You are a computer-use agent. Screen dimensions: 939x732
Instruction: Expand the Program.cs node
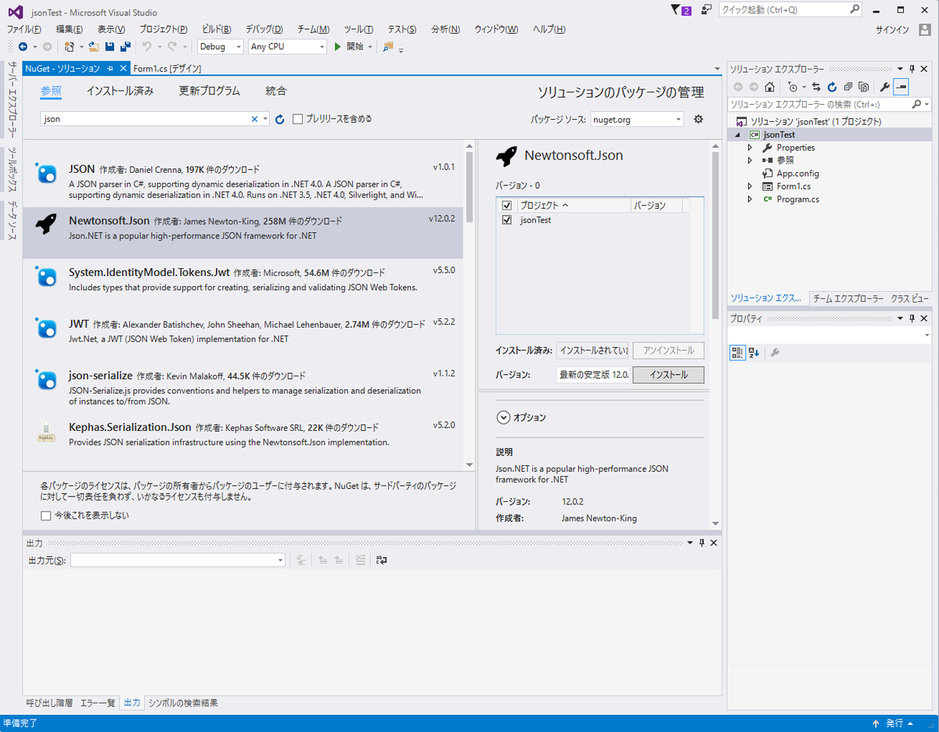tap(750, 199)
